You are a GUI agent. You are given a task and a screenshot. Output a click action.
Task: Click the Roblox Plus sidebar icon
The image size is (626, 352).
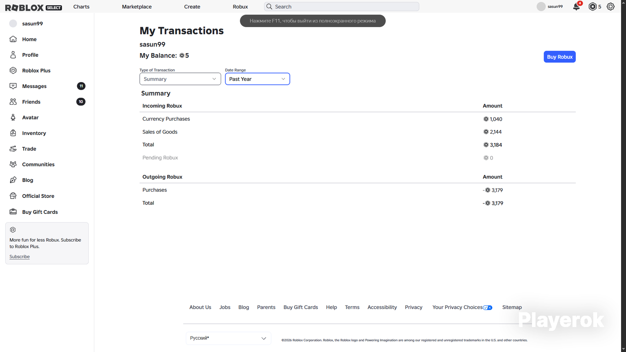(x=13, y=70)
